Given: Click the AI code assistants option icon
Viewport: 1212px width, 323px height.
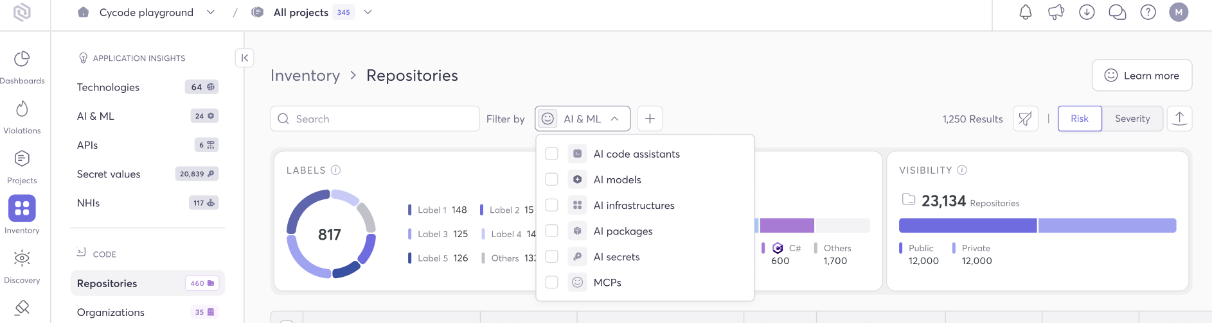Looking at the screenshot, I should [578, 154].
